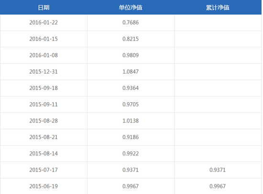Click unit net value 0.9809
This screenshot has width=263, height=194.
[131, 55]
